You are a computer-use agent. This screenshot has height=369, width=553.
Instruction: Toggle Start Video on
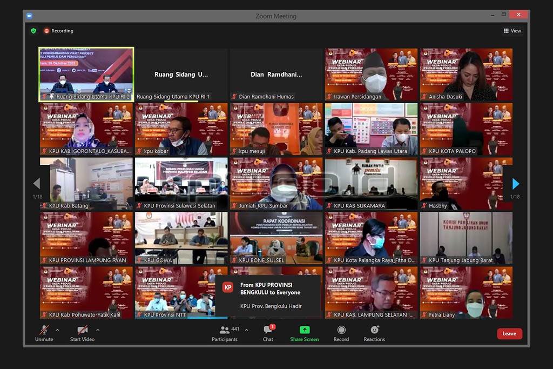pyautogui.click(x=82, y=333)
